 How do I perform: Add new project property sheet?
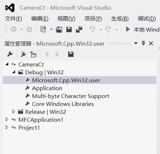23,54
